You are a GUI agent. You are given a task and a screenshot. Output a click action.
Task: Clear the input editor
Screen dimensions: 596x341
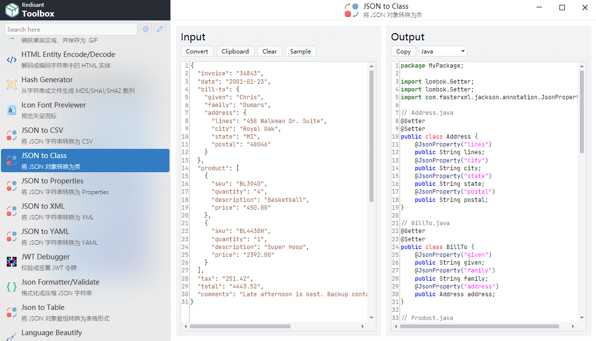point(269,51)
